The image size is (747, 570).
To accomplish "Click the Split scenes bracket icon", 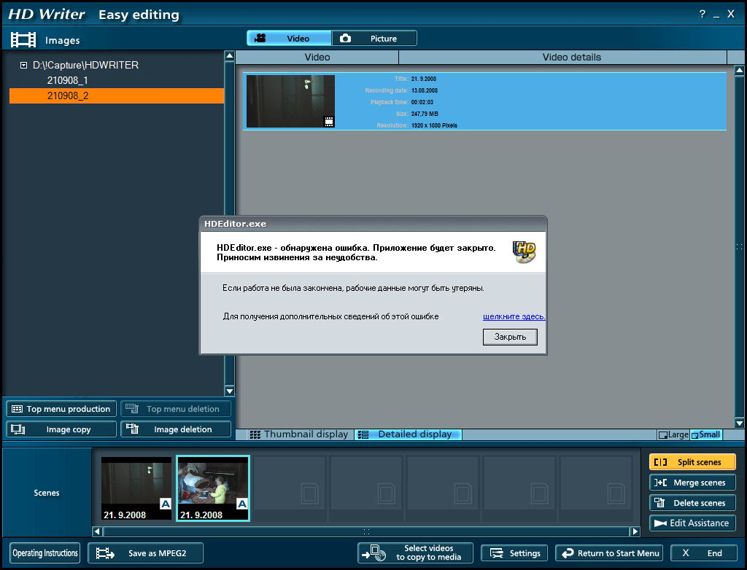I will pos(660,462).
